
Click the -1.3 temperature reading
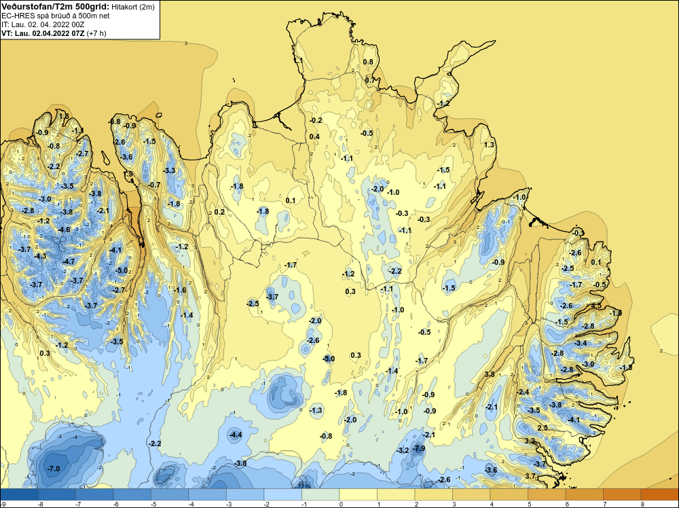click(x=316, y=410)
